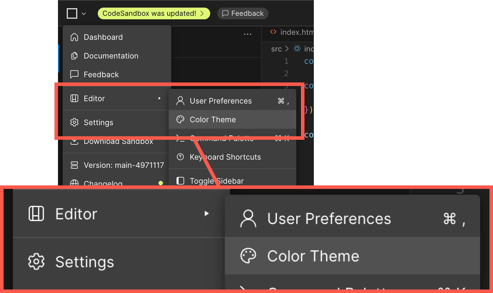Click the Settings gear icon
Screen dimensions: 493x293
click(74, 122)
